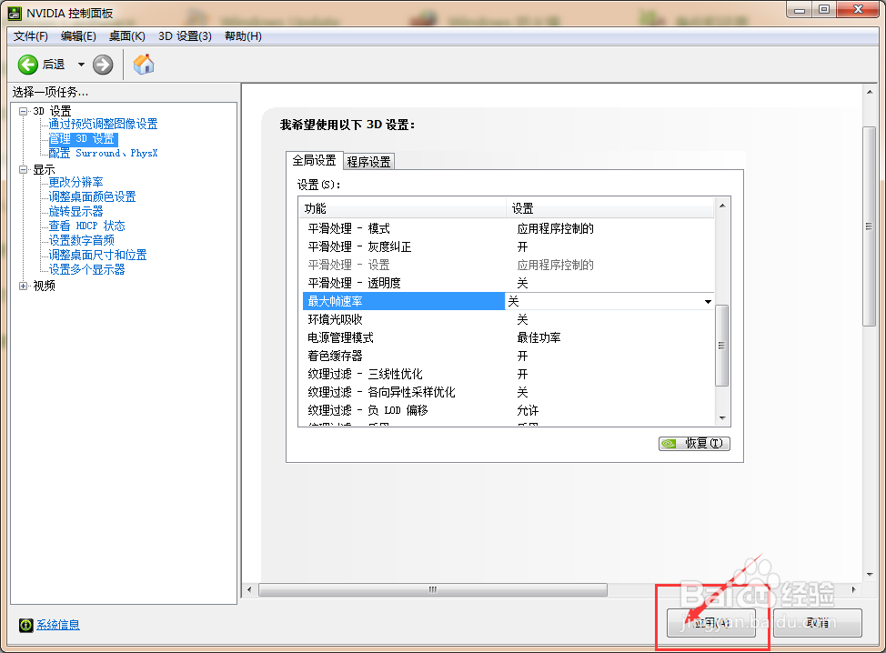This screenshot has height=653, width=886.
Task: Select the 纹理过滤 - 三线性优化 row
Action: tap(508, 374)
